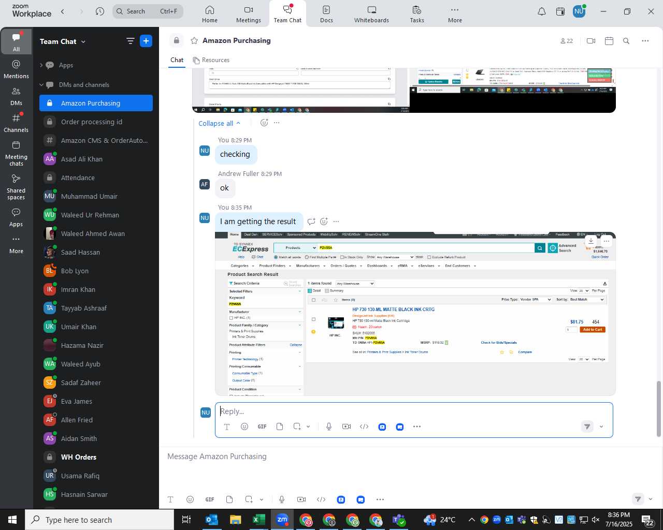Screen dimensions: 663x530
Task: Open the members count icon showing 22
Action: pos(567,41)
